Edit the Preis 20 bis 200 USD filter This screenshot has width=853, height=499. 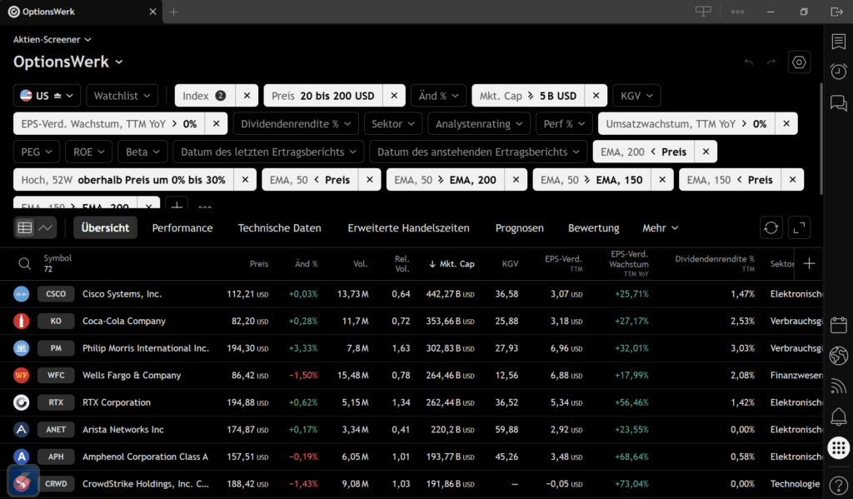pyautogui.click(x=323, y=96)
